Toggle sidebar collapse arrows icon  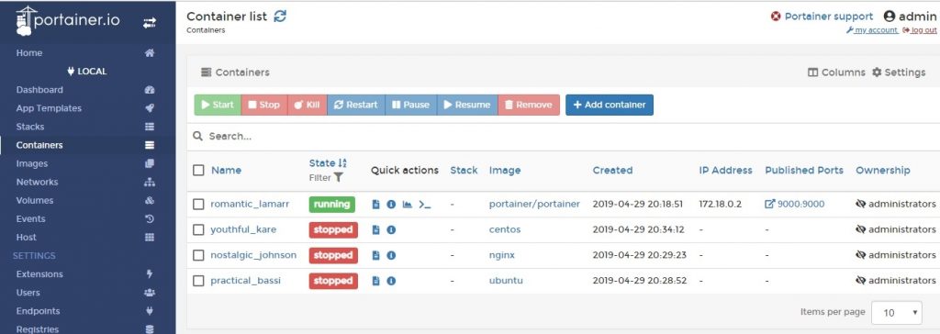(150, 23)
